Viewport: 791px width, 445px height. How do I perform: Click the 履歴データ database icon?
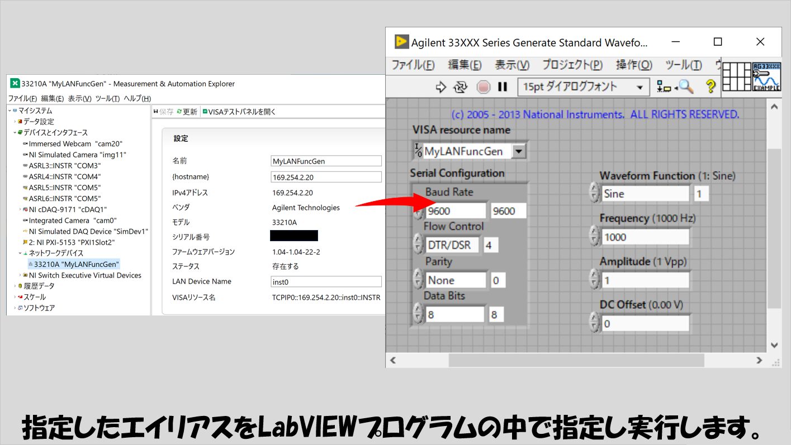(x=20, y=286)
